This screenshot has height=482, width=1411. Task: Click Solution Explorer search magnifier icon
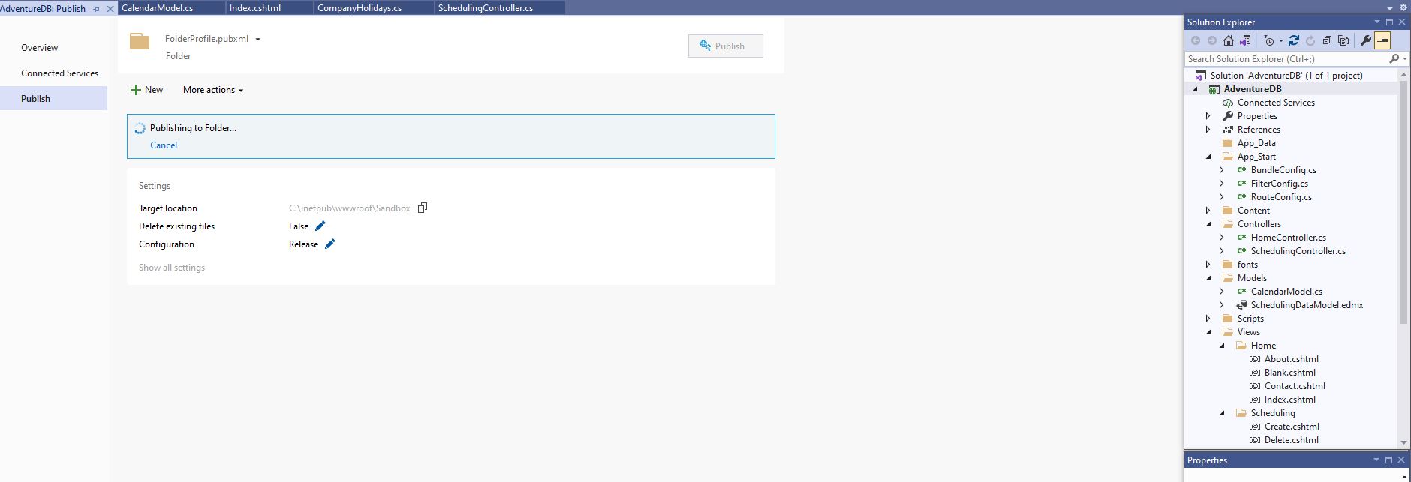(x=1394, y=58)
